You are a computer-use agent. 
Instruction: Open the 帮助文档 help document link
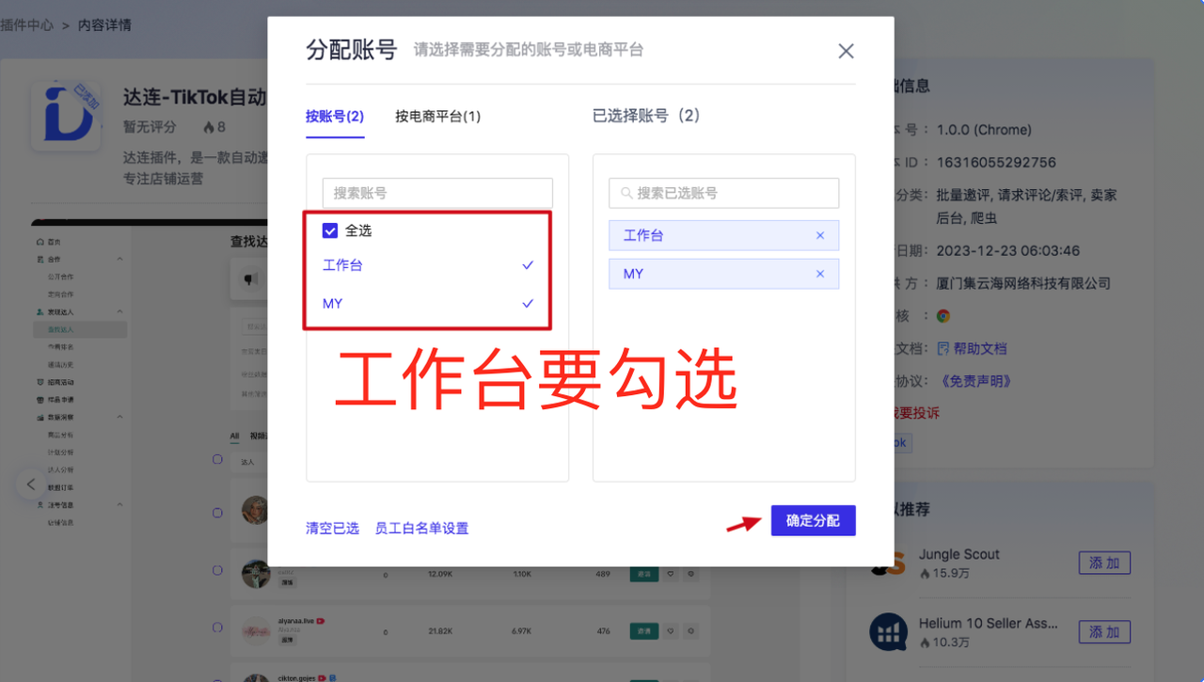point(980,348)
